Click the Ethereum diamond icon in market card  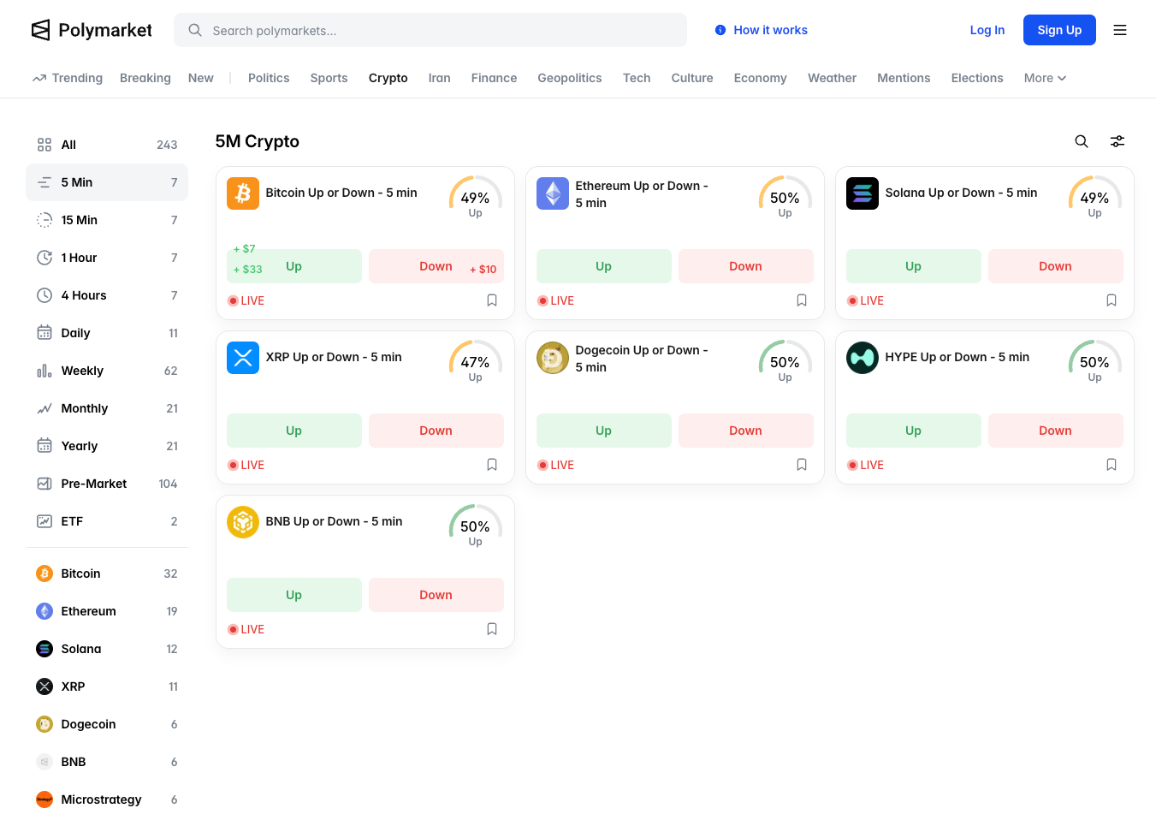tap(553, 193)
